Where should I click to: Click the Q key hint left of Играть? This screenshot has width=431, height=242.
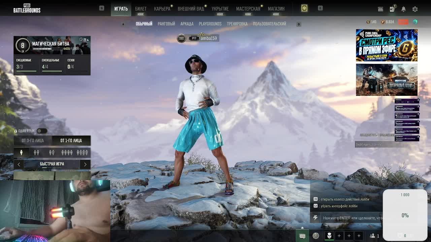point(102,8)
